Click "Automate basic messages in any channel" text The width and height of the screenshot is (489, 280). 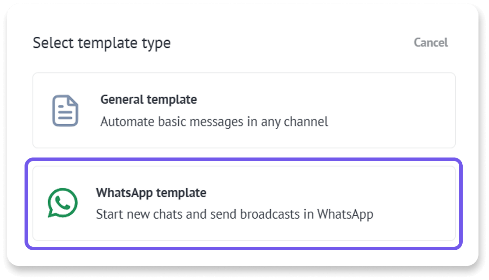pyautogui.click(x=214, y=122)
